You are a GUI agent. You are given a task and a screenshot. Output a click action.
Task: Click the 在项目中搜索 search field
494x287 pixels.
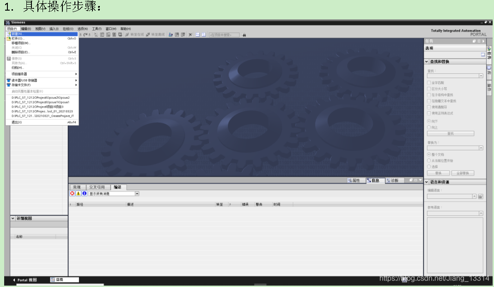(x=224, y=35)
